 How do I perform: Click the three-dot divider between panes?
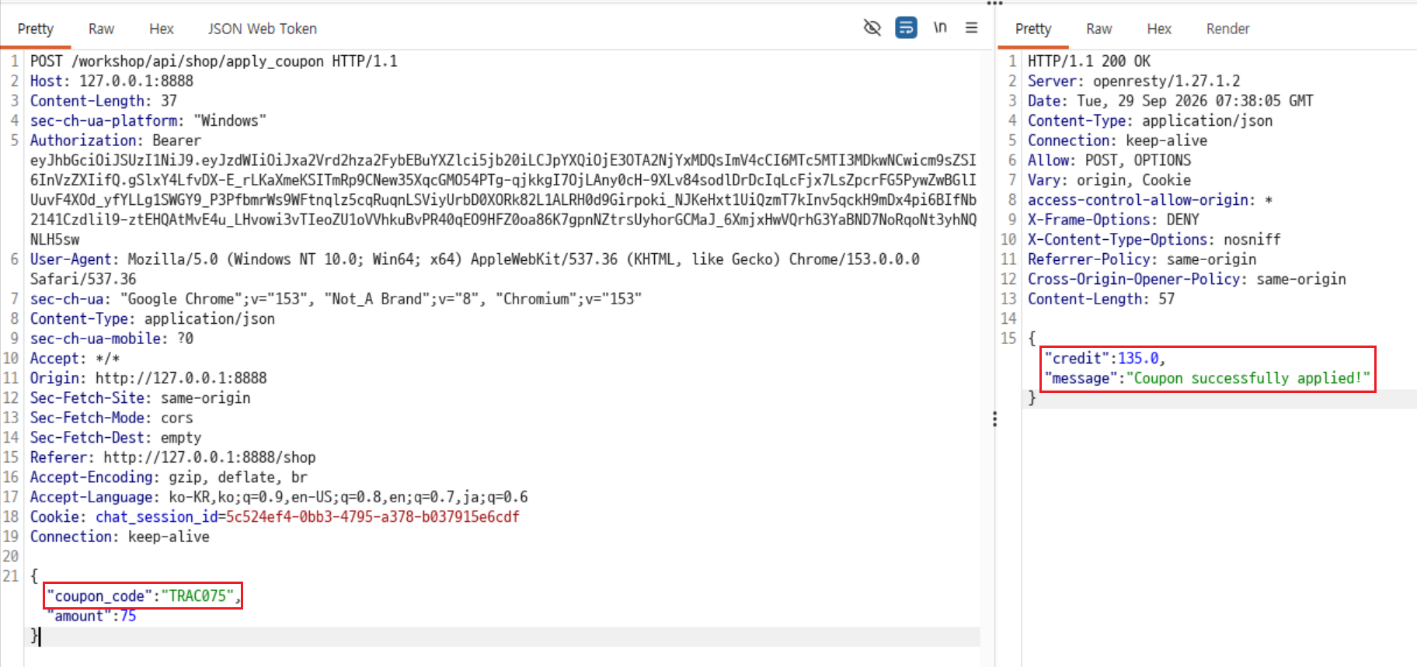[994, 419]
